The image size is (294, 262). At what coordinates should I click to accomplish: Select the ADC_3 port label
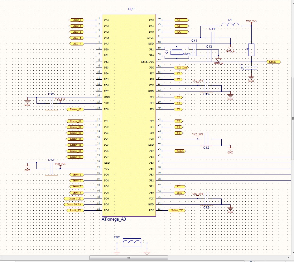pos(77,20)
